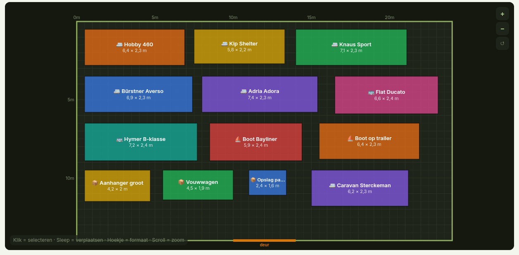The width and height of the screenshot is (519, 255).
Task: Click the caravan icon on Caravan Sterckeman
Action: 332,186
